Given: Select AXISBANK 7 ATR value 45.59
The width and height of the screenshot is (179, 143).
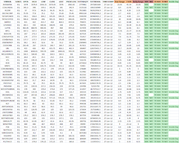Looking at the screenshot, I should pos(129,4).
